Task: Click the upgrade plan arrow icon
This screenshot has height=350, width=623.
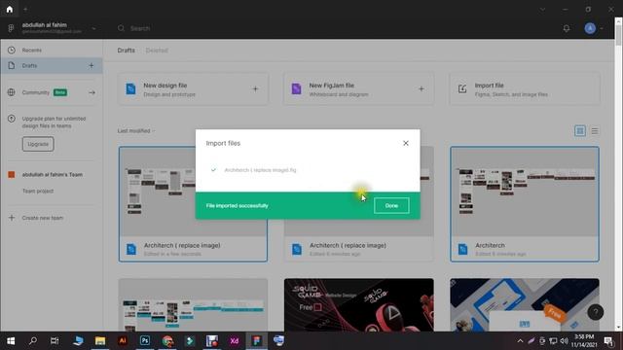Action: coord(11,119)
